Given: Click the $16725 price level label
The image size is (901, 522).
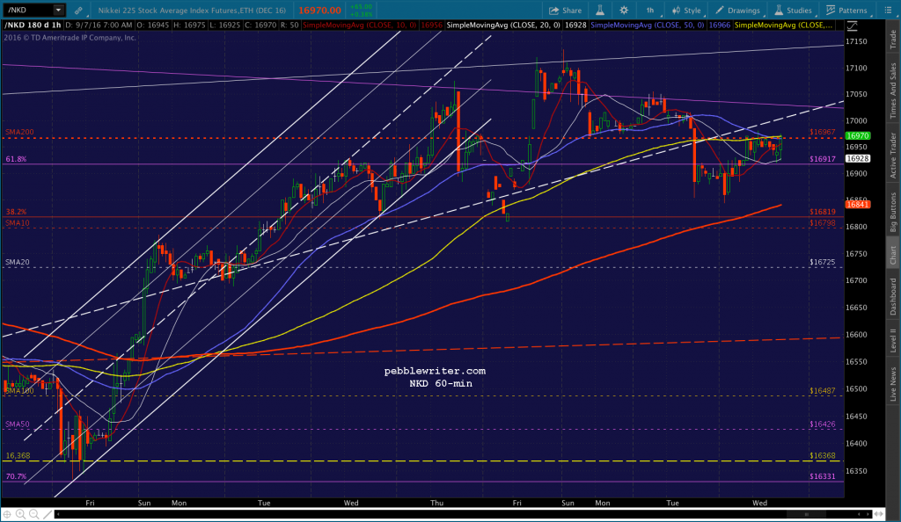Looking at the screenshot, I should (823, 262).
